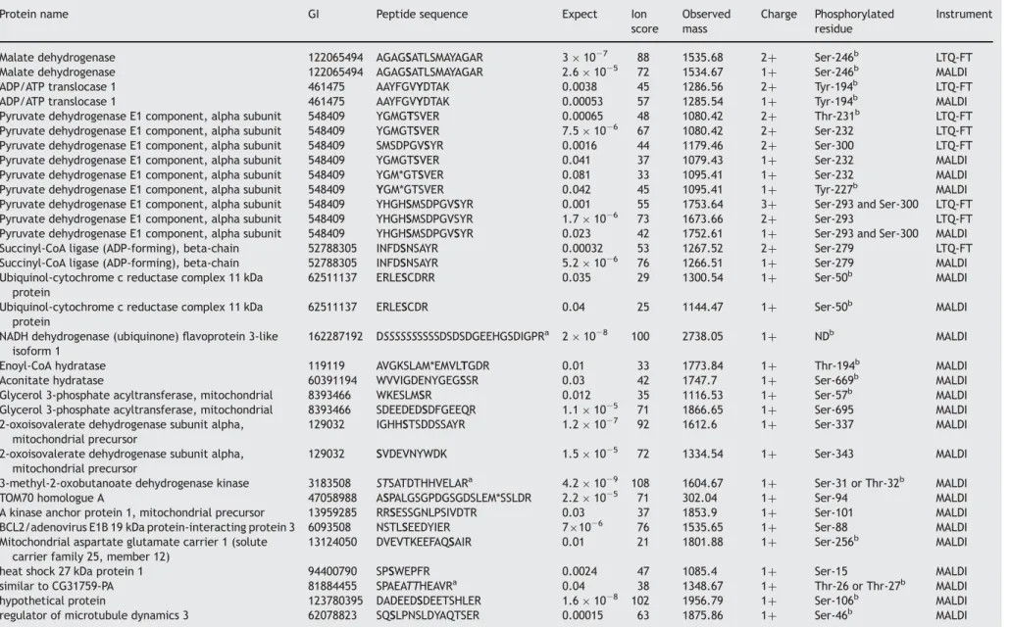Select observed mass value 1144.47
The image size is (1010, 627).
click(702, 307)
